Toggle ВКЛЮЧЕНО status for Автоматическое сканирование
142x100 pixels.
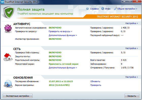(55, 28)
